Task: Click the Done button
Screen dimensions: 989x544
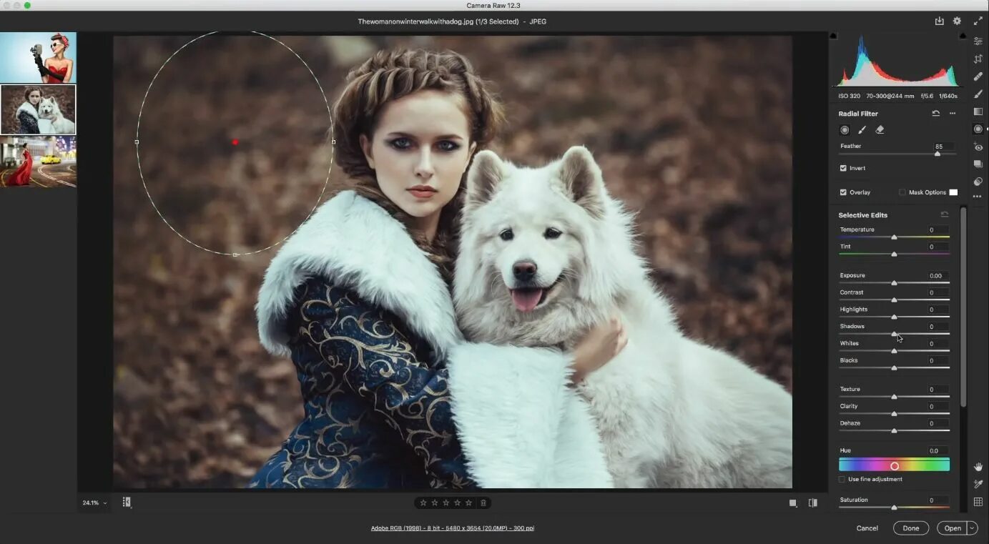Action: click(911, 528)
